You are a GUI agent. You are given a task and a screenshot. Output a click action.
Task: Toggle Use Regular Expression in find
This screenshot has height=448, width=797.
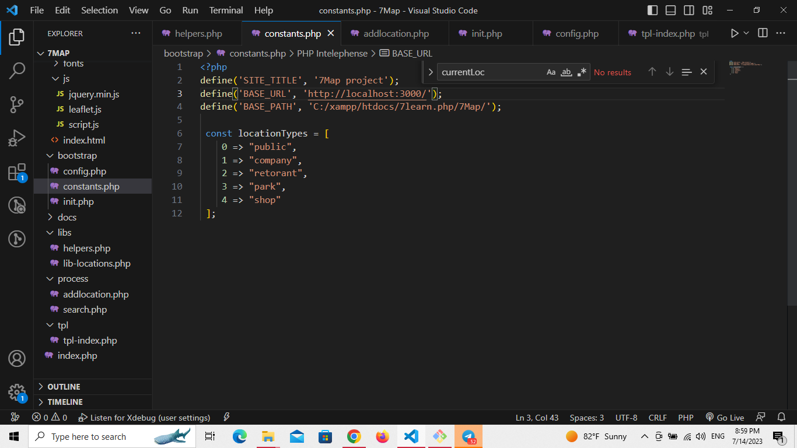(x=582, y=72)
